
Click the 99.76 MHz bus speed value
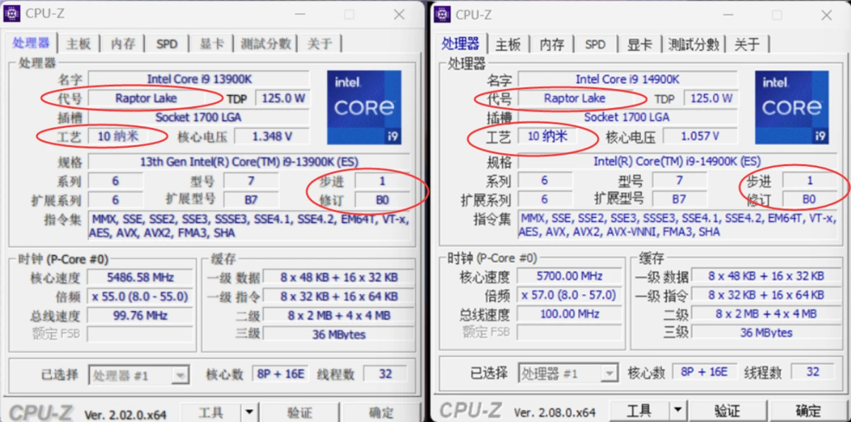pyautogui.click(x=140, y=315)
